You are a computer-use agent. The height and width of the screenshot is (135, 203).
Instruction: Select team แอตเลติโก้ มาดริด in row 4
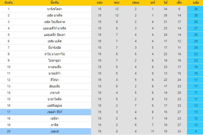(55, 28)
